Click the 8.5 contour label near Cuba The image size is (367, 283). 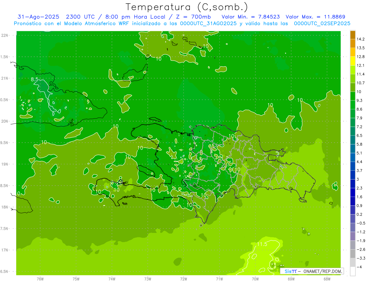point(34,79)
